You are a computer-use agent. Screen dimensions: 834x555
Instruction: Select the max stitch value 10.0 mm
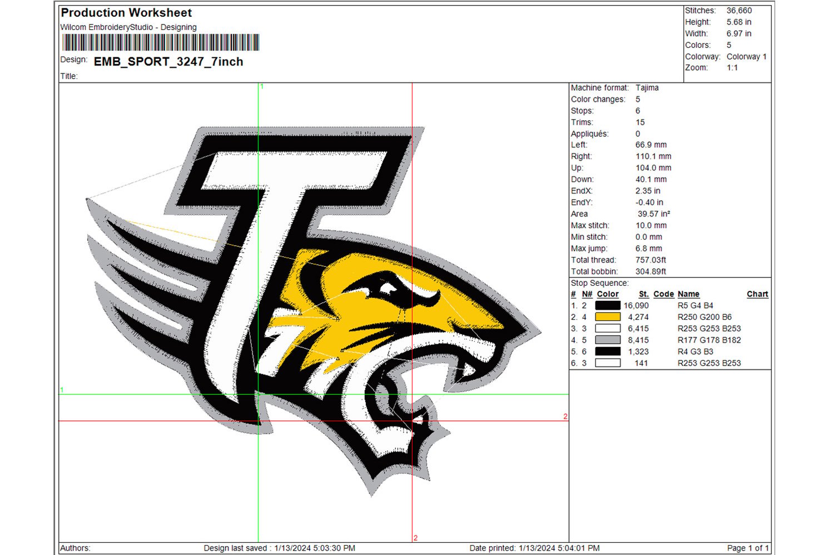pyautogui.click(x=651, y=226)
